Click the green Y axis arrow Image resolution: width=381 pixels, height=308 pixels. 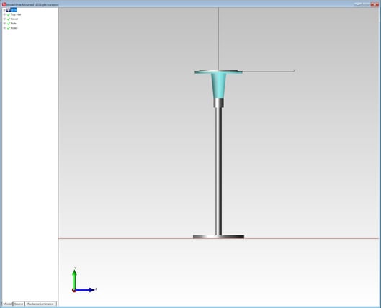tap(75, 279)
